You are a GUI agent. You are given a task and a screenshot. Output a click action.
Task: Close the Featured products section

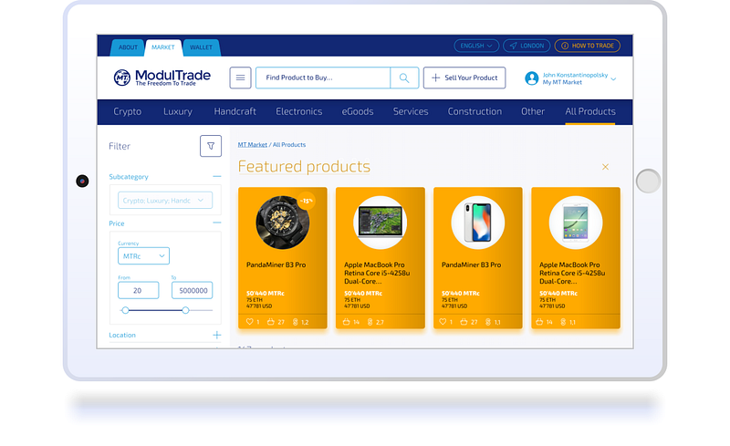(x=605, y=167)
